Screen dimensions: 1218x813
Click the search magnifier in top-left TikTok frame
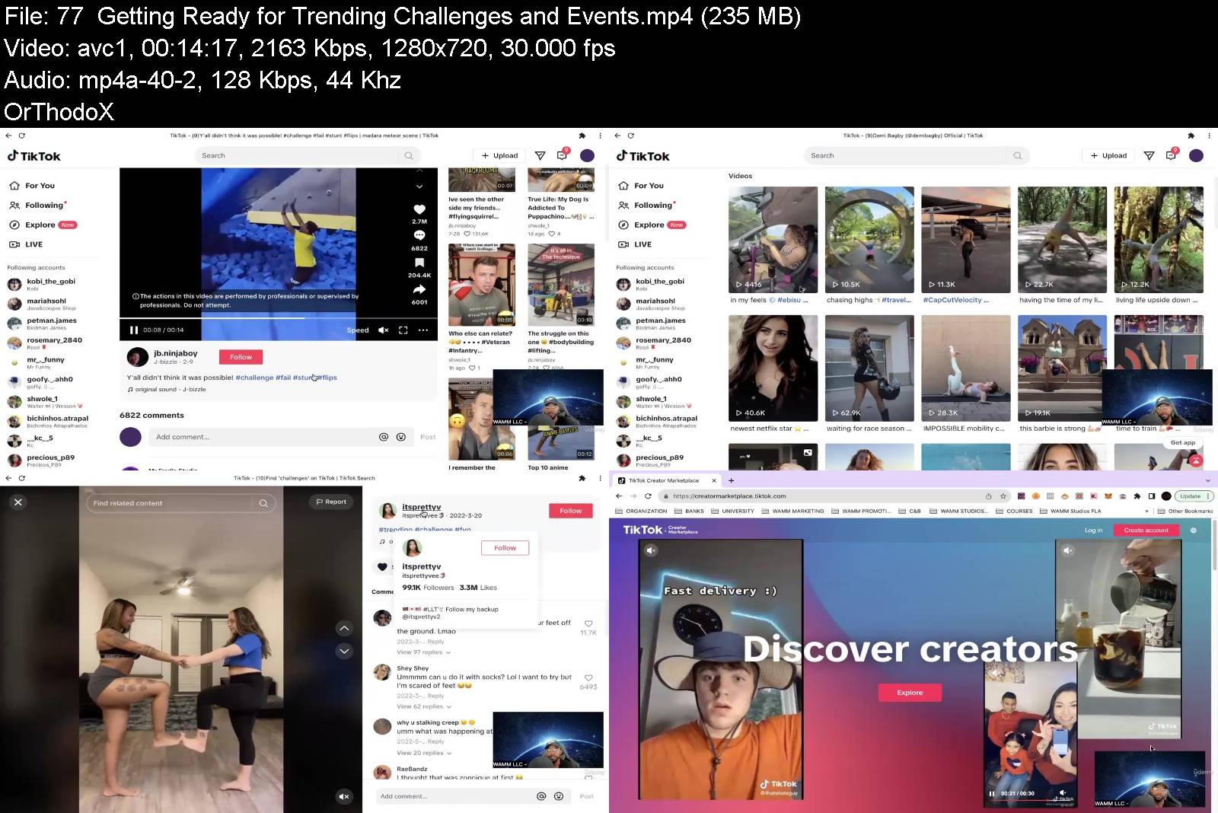tap(409, 155)
